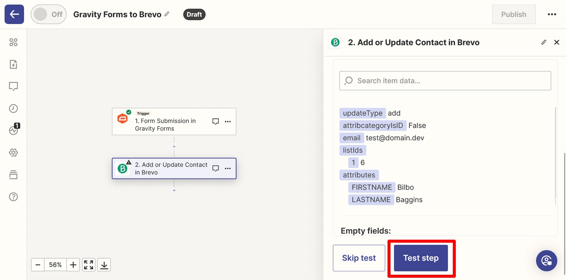Click the export download icon
566x280 pixels.
104,265
